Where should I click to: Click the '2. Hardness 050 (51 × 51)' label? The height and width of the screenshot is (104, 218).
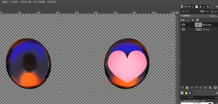pyautogui.click(x=193, y=101)
